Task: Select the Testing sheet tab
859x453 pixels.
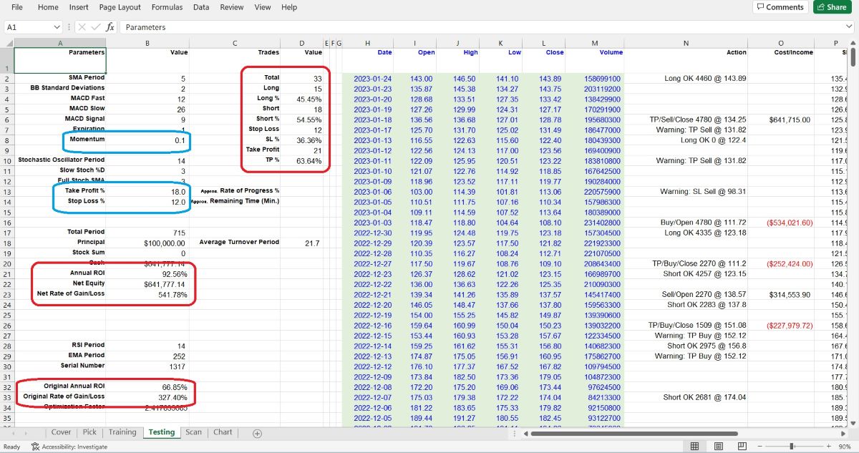Action: 161,432
